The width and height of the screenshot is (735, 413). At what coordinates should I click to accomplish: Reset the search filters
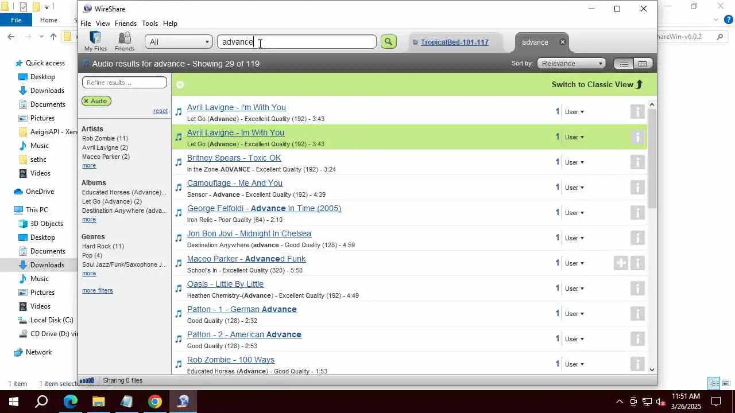point(160,111)
